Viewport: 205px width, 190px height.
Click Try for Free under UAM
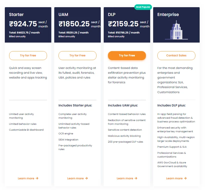point(78,56)
